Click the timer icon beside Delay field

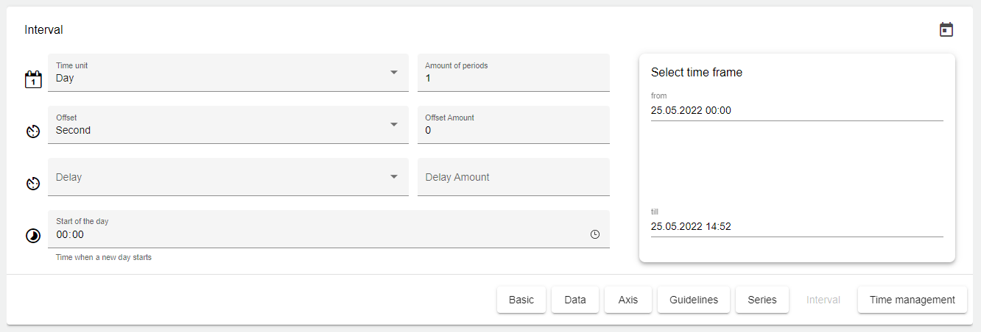(x=33, y=184)
